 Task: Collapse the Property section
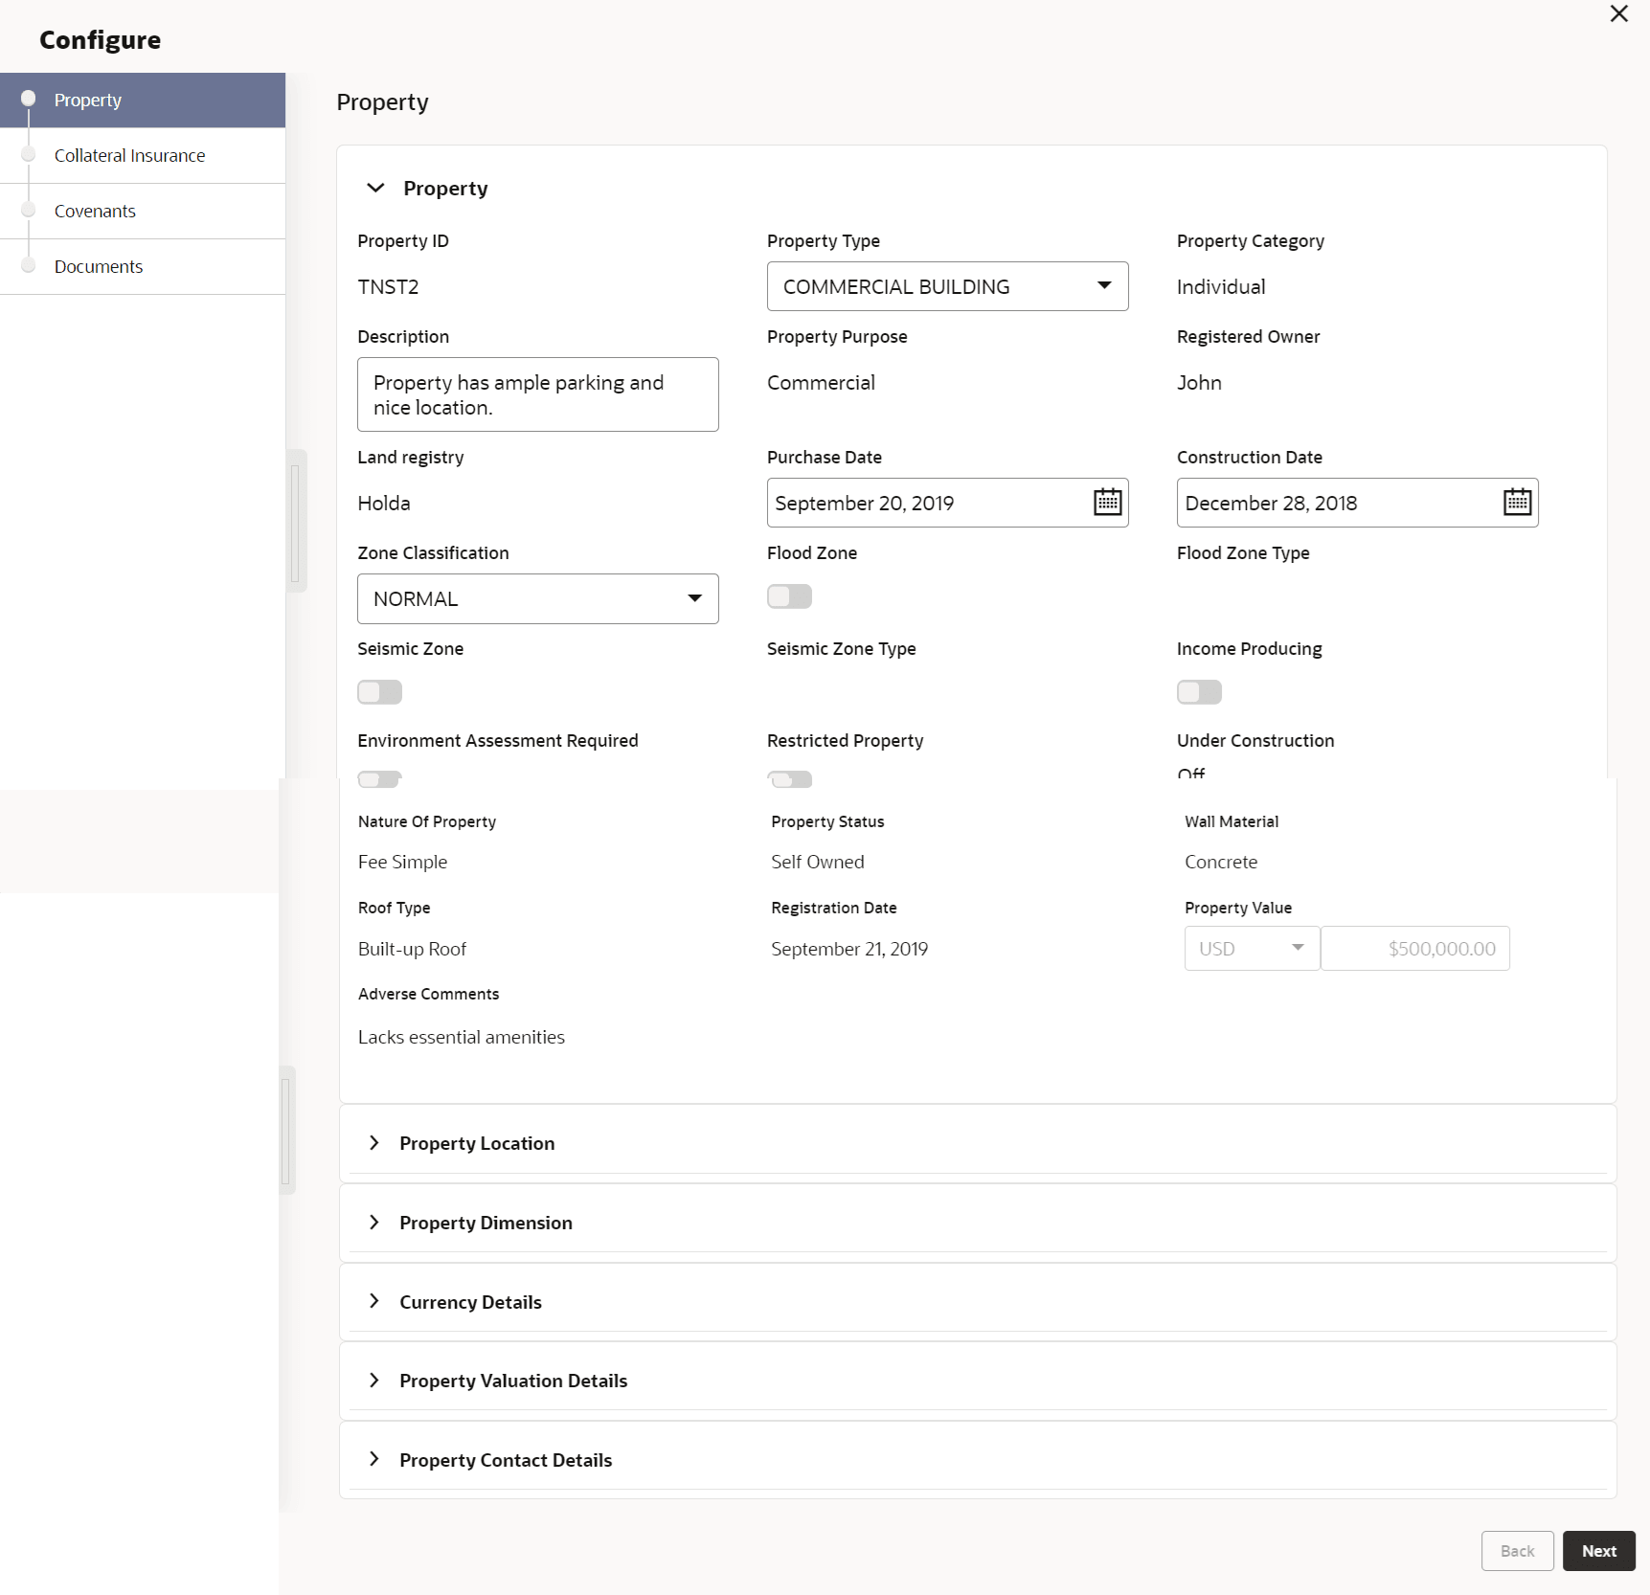(x=375, y=188)
